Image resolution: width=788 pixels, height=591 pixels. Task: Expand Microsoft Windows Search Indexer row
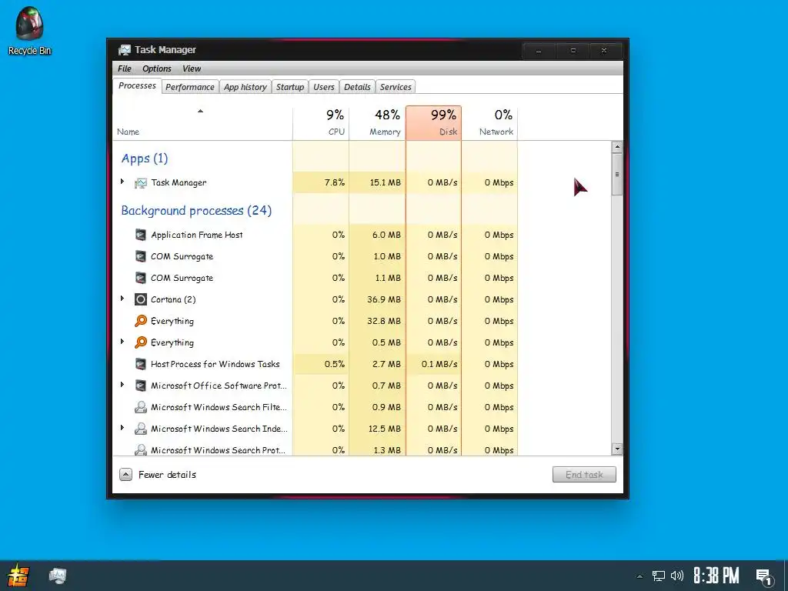click(122, 428)
